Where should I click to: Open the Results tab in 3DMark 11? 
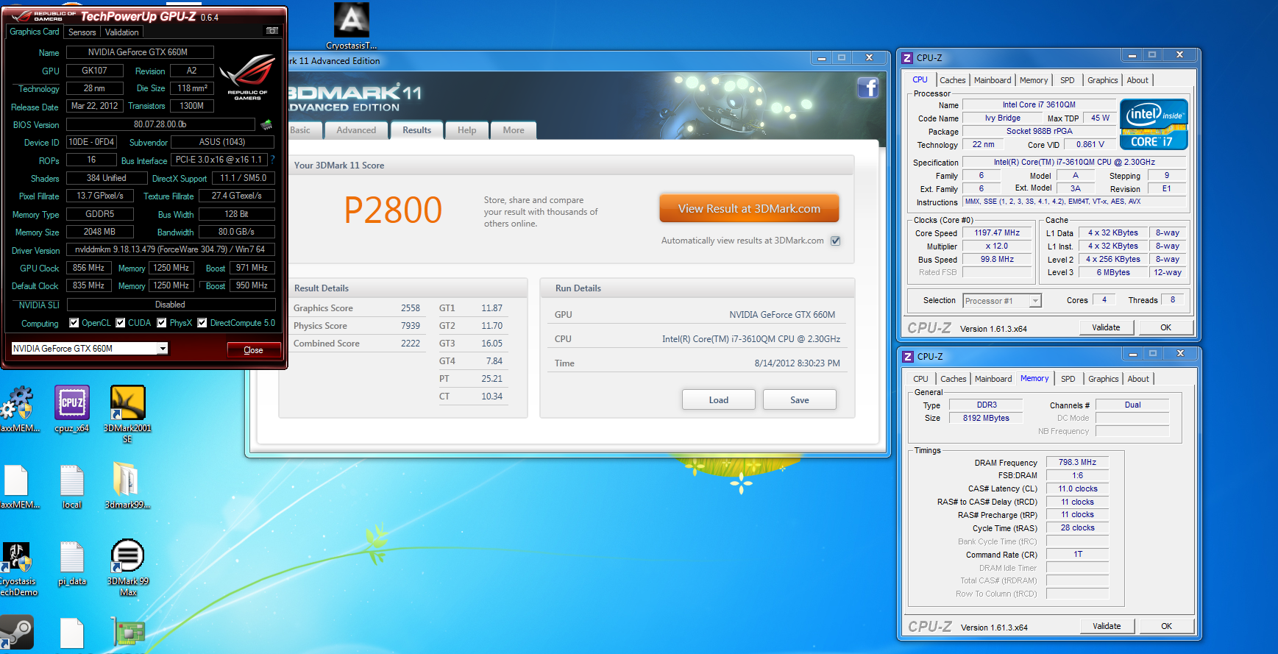(x=416, y=130)
